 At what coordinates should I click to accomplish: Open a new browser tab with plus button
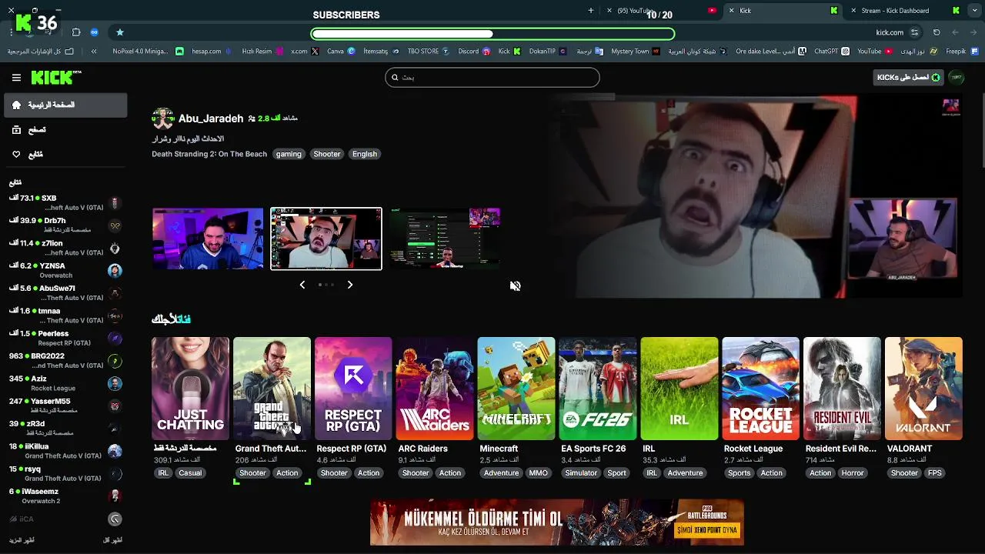(591, 11)
